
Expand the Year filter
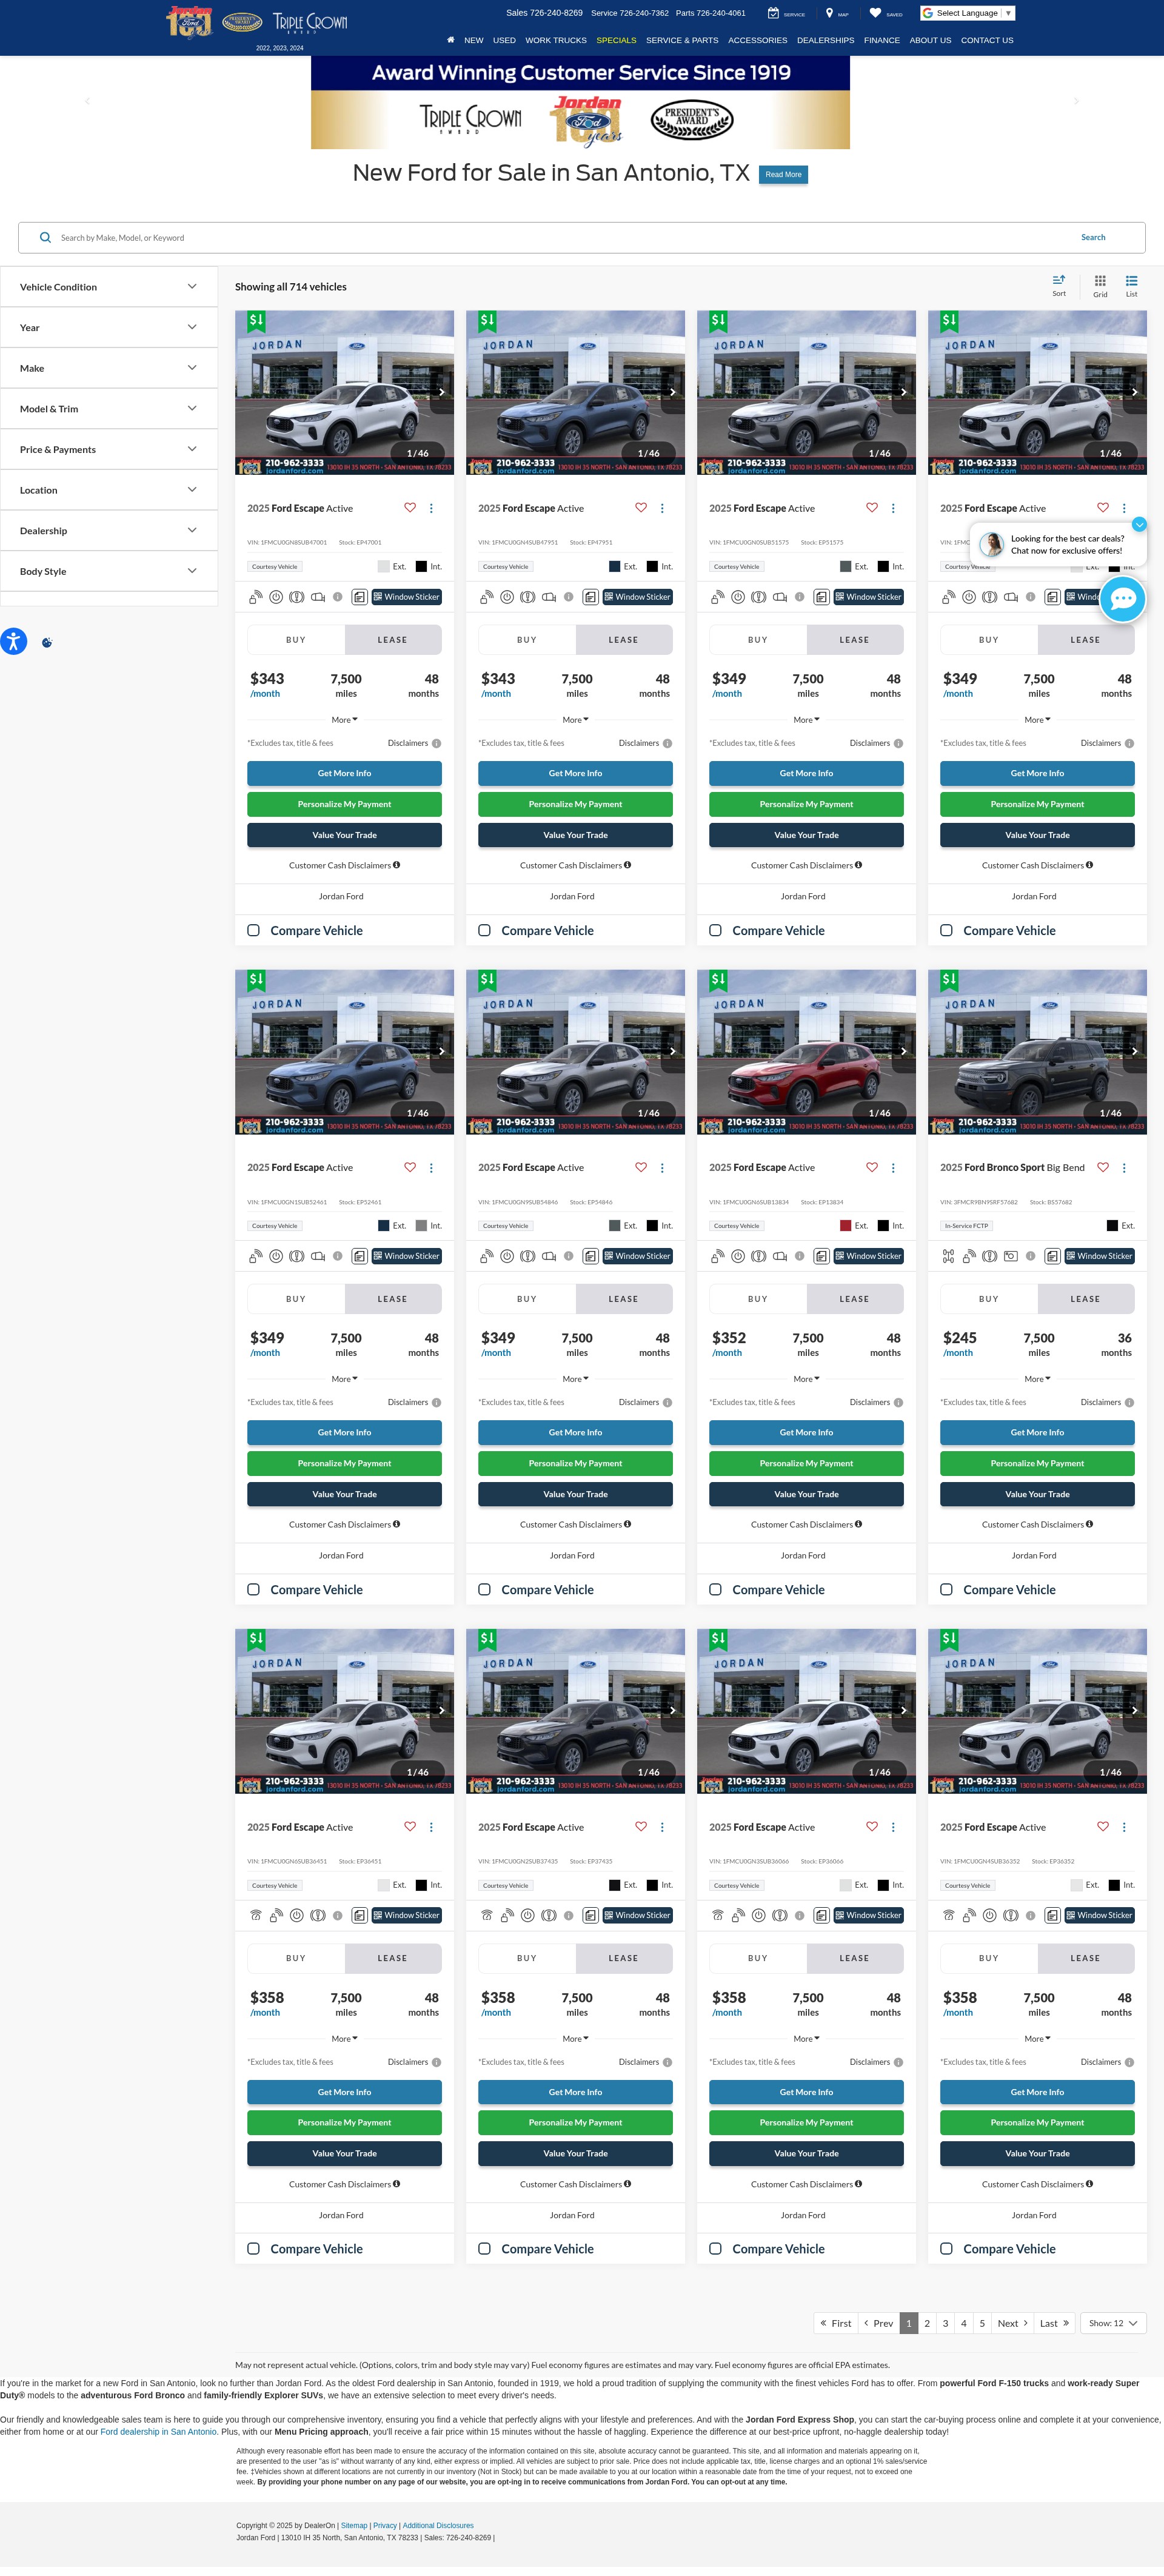pyautogui.click(x=109, y=327)
